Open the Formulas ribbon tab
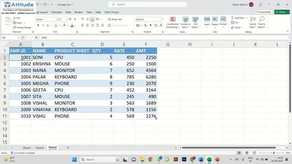The height and width of the screenshot is (164, 292). click(57, 12)
